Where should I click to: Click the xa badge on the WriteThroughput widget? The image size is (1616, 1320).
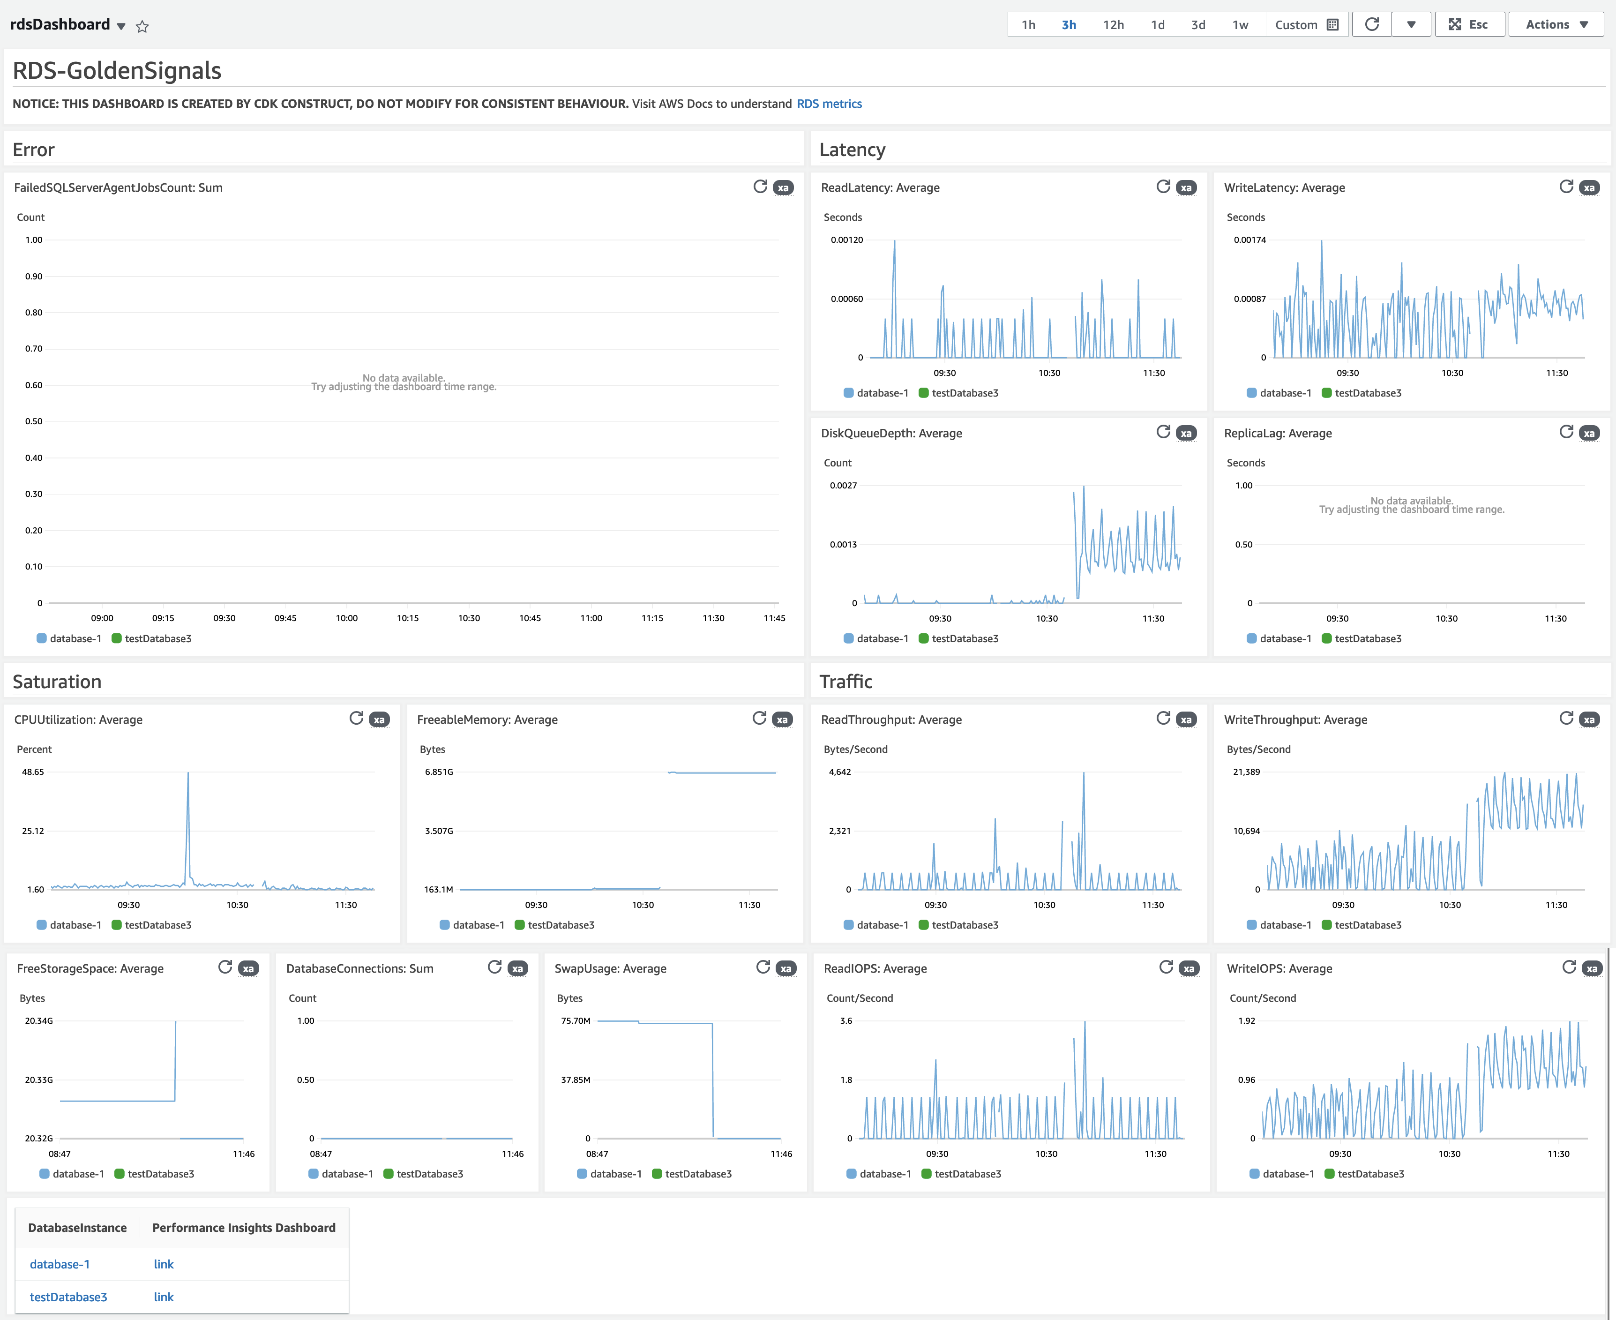click(1589, 719)
